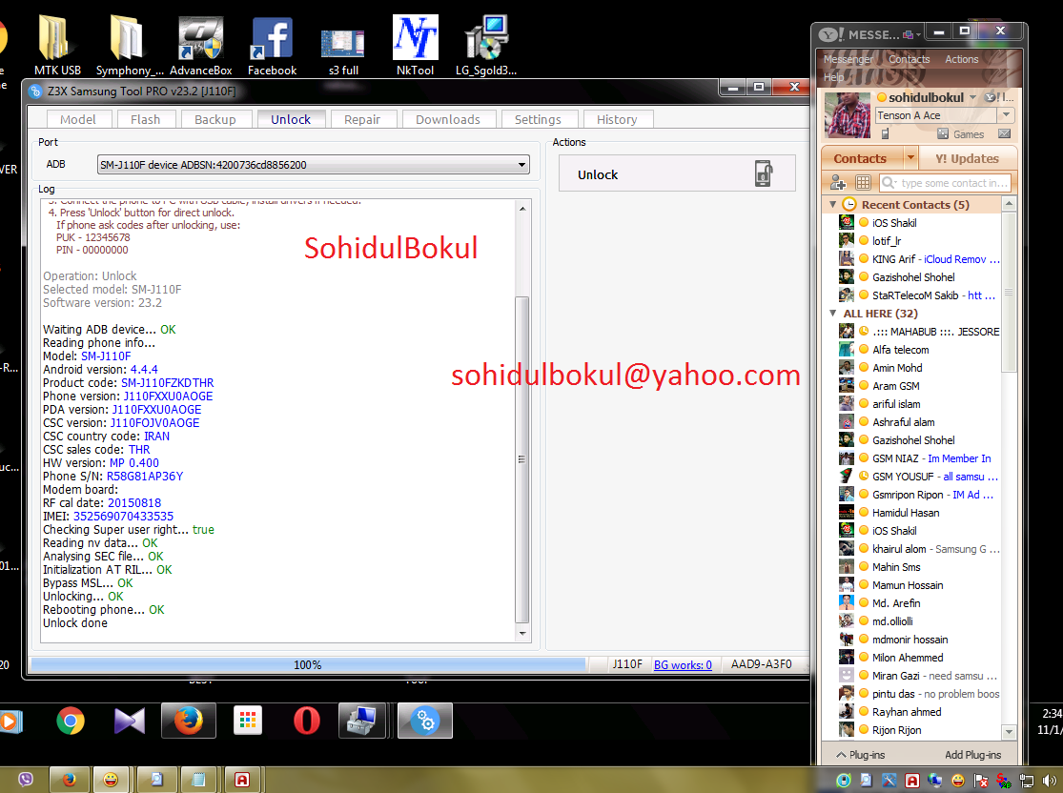Click the Add Plug-ins link

pos(972,754)
